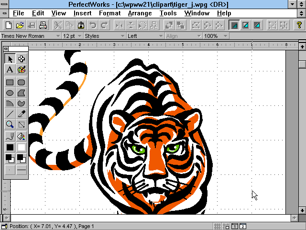
Task: Expand the Styles dropdown list
Action: [x=104, y=36]
